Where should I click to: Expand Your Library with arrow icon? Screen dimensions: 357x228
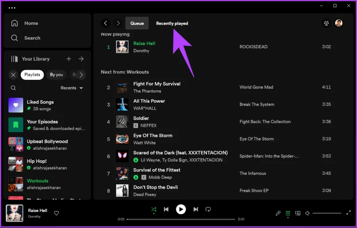[x=81, y=59]
